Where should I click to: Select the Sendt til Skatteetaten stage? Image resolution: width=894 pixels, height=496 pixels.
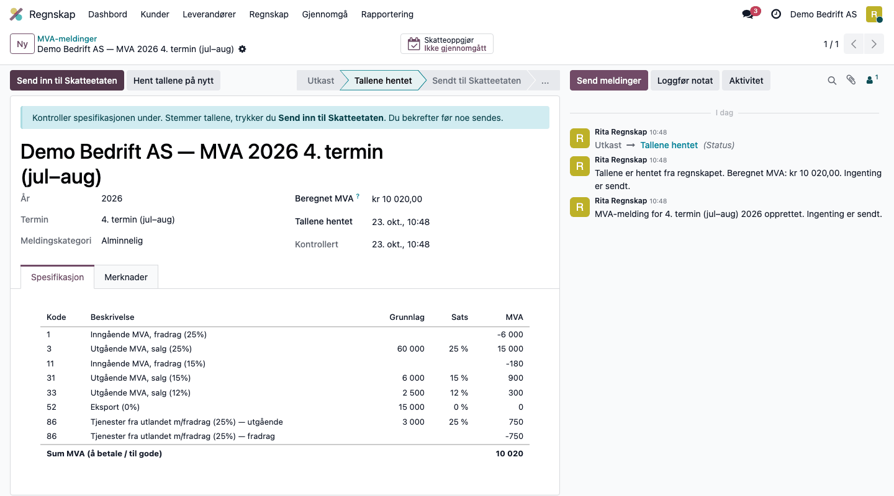(x=476, y=81)
